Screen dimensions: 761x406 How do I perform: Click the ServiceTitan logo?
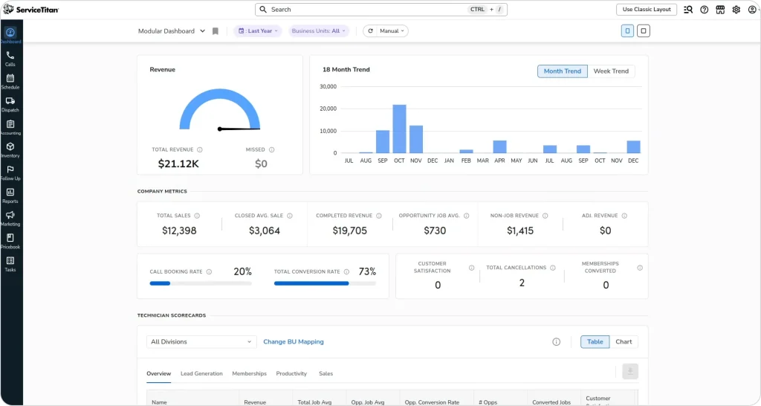(x=30, y=9)
